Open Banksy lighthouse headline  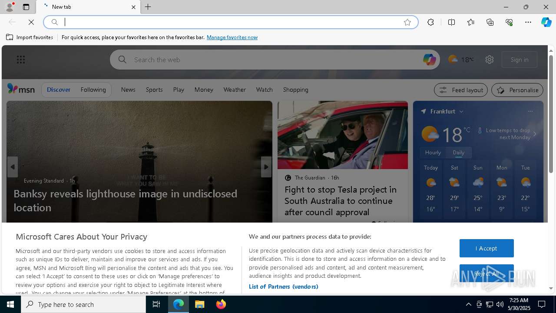pos(125,200)
